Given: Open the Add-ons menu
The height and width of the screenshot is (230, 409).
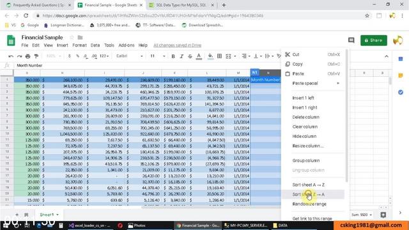Looking at the screenshot, I should pyautogui.click(x=127, y=45).
